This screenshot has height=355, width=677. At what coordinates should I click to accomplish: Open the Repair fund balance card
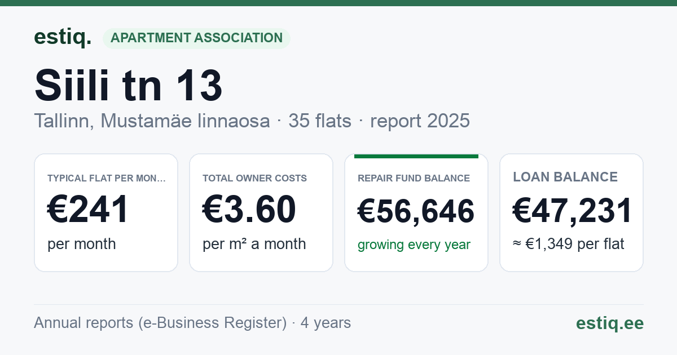(416, 212)
